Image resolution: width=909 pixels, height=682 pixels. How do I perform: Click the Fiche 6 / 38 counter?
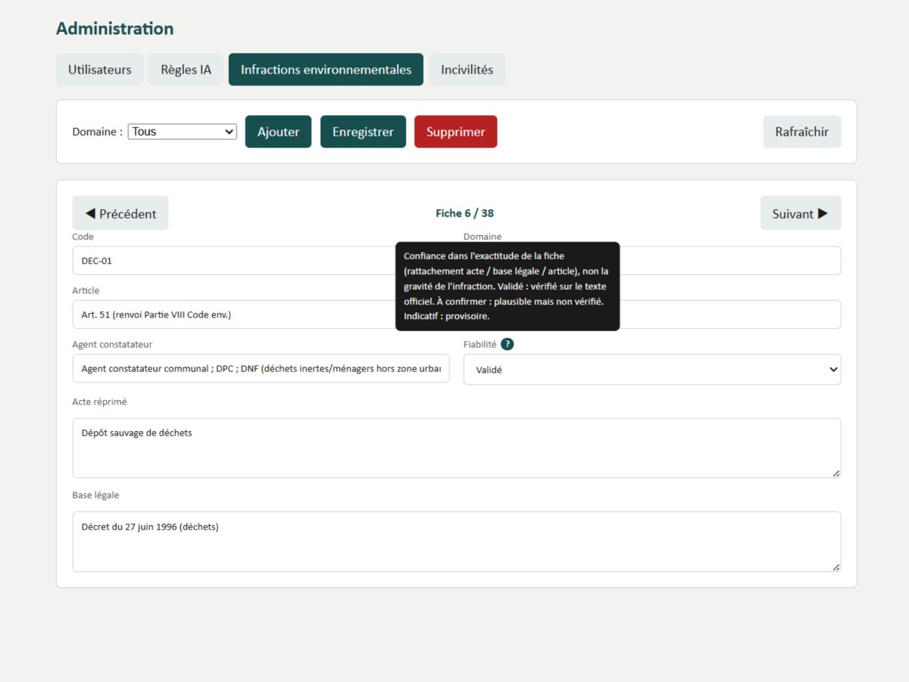(x=464, y=214)
